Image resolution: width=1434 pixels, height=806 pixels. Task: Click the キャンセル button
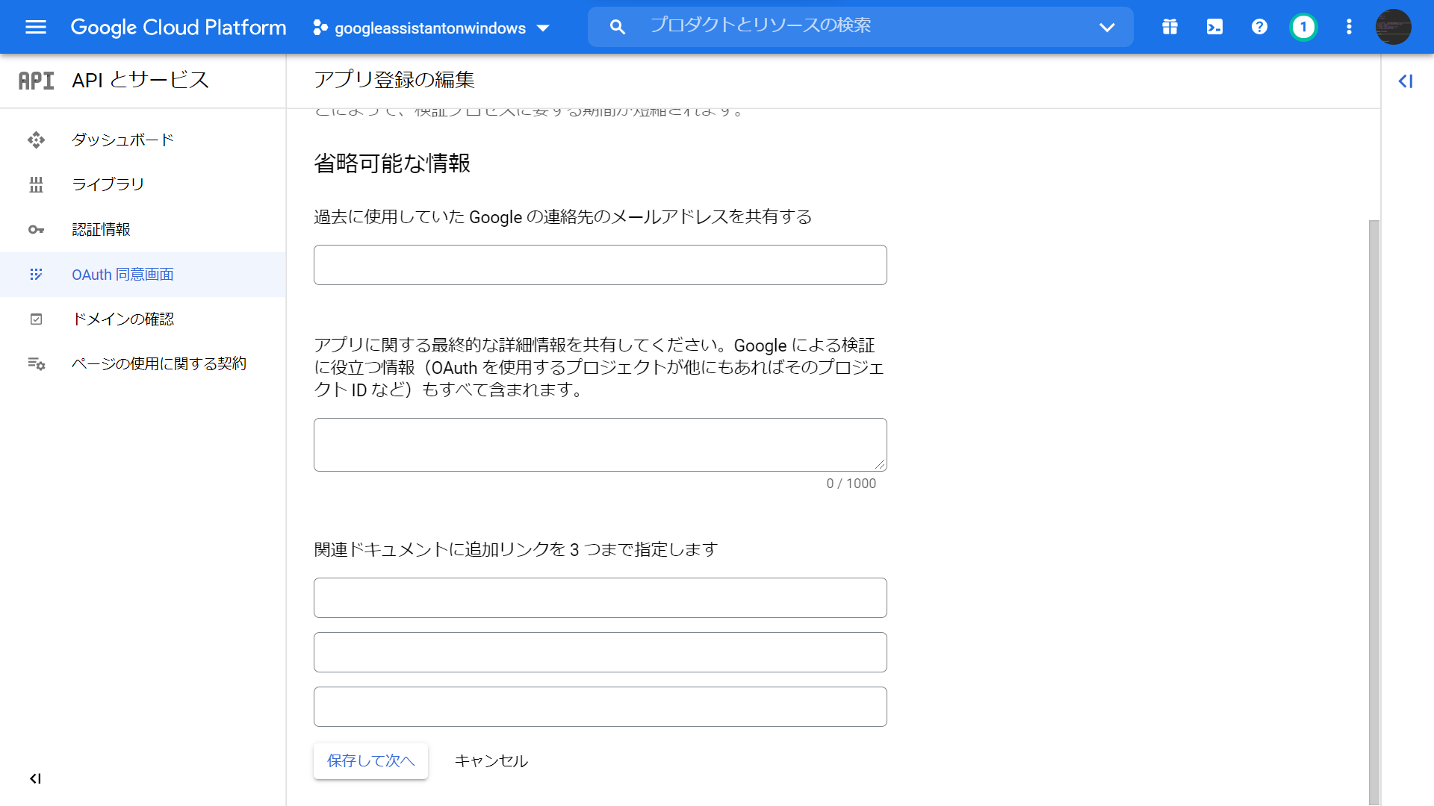click(x=491, y=760)
